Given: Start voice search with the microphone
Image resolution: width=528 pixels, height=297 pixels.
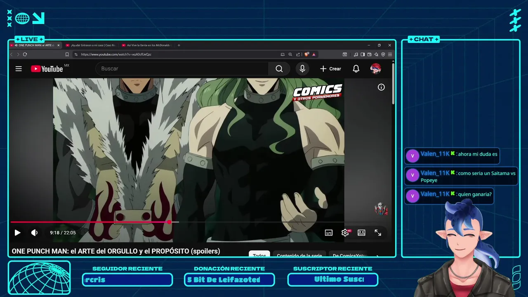Looking at the screenshot, I should (x=302, y=69).
